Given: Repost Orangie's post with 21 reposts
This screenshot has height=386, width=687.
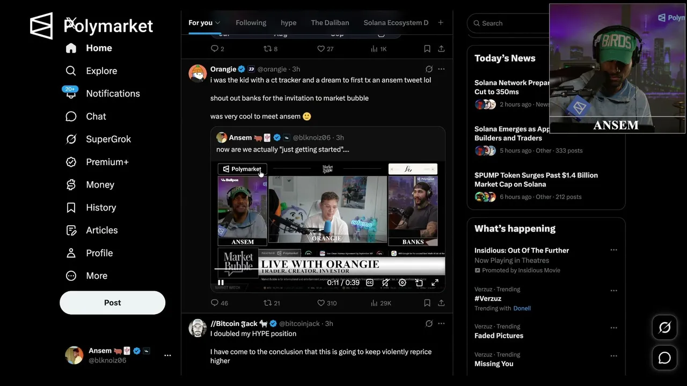Looking at the screenshot, I should click(x=272, y=303).
